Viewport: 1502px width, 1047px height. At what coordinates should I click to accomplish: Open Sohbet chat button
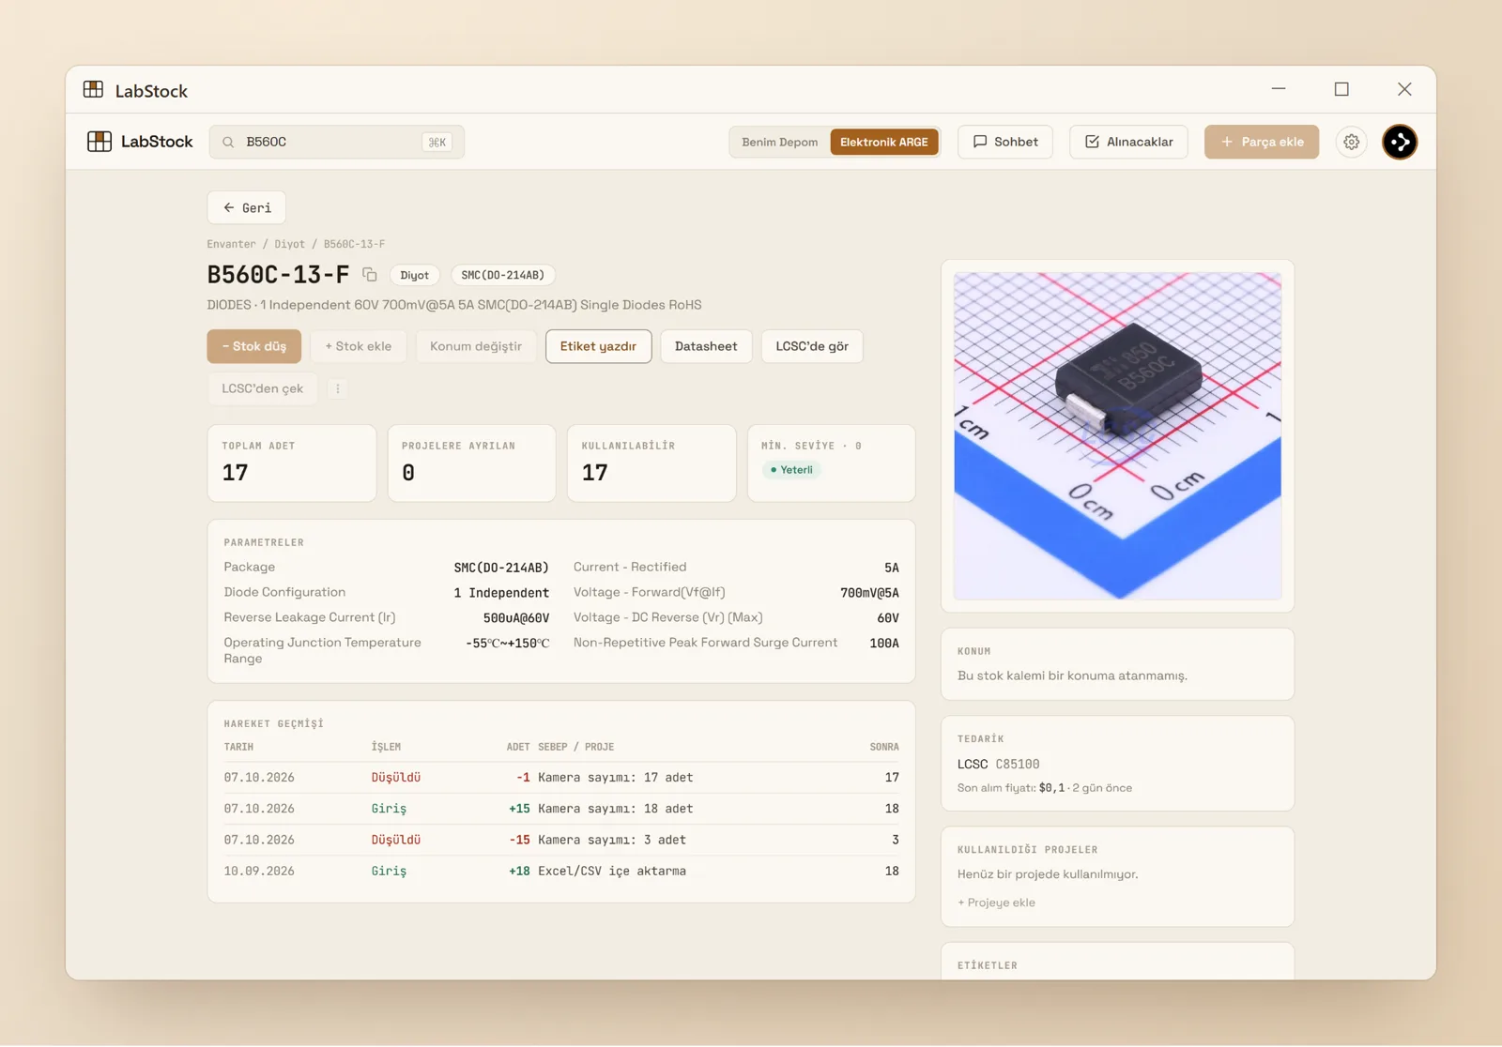[x=1005, y=142]
